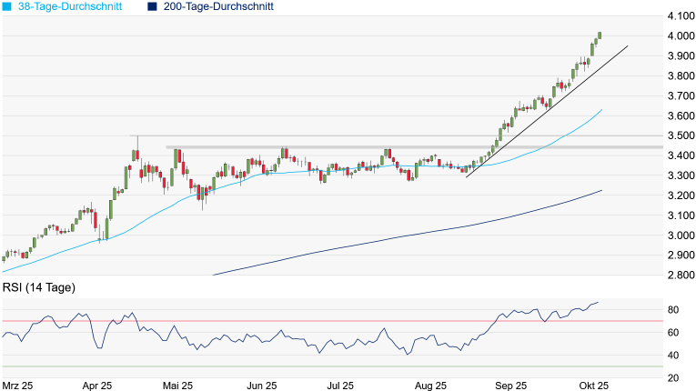This screenshot has height=391, width=696.
Task: Click the Jul 25 date label
Action: [x=340, y=386]
